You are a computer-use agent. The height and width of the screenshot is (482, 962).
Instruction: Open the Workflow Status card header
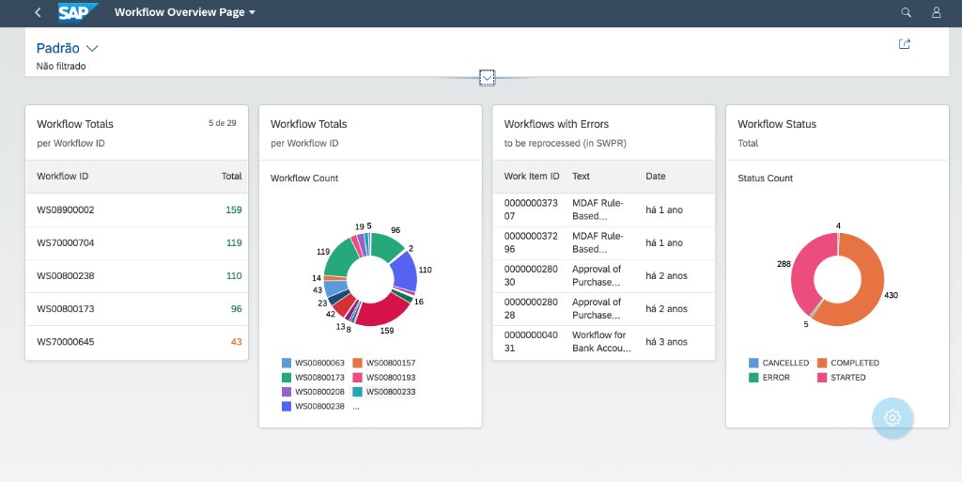coord(837,132)
